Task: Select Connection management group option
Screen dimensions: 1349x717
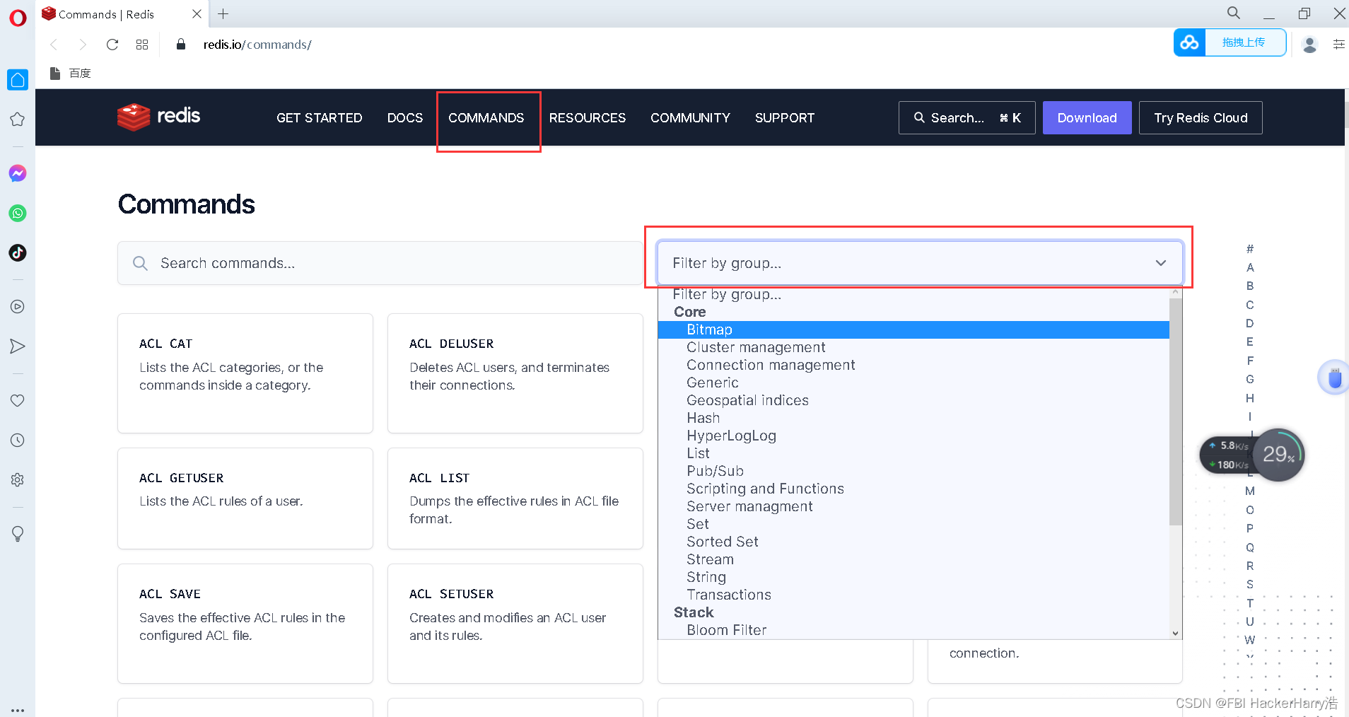Action: point(913,365)
